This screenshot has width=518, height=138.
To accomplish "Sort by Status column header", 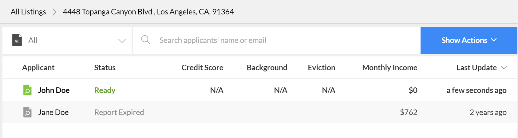I will click(105, 67).
